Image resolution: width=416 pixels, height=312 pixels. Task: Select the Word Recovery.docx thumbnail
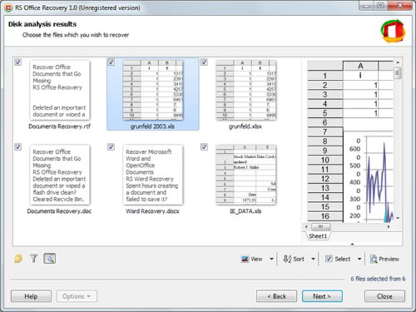[x=153, y=175]
